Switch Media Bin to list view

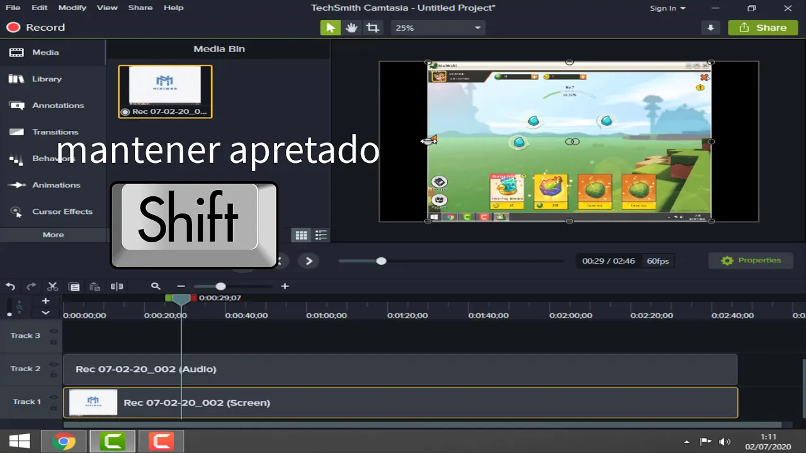click(321, 235)
